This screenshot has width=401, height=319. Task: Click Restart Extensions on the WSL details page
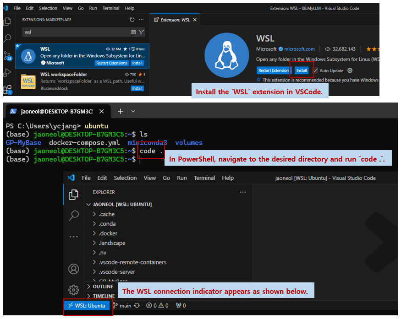[x=274, y=70]
